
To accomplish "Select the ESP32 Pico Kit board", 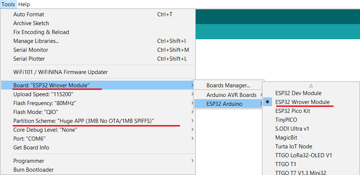I will pyautogui.click(x=293, y=111).
